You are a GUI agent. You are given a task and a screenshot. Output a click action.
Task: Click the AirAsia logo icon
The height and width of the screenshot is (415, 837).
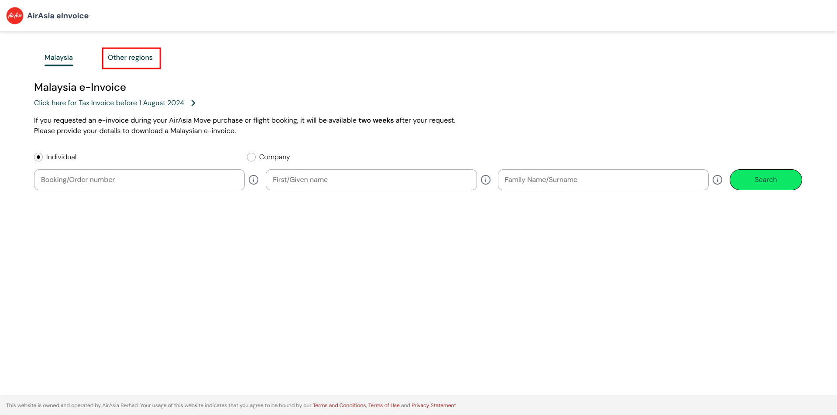[x=14, y=15]
